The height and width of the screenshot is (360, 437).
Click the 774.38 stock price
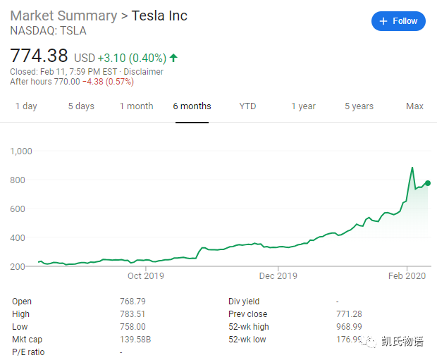click(x=39, y=56)
